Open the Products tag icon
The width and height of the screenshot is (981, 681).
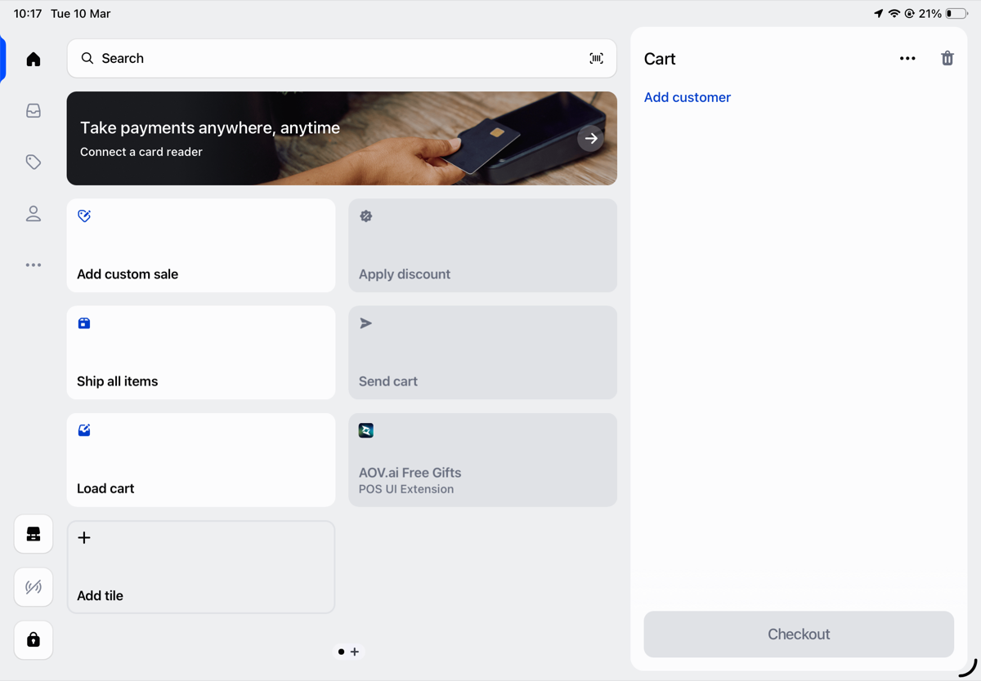coord(34,162)
